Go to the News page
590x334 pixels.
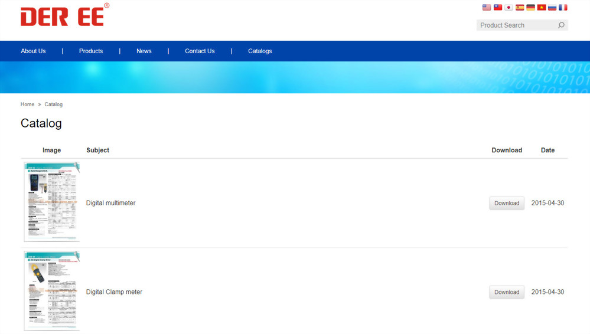pyautogui.click(x=144, y=51)
